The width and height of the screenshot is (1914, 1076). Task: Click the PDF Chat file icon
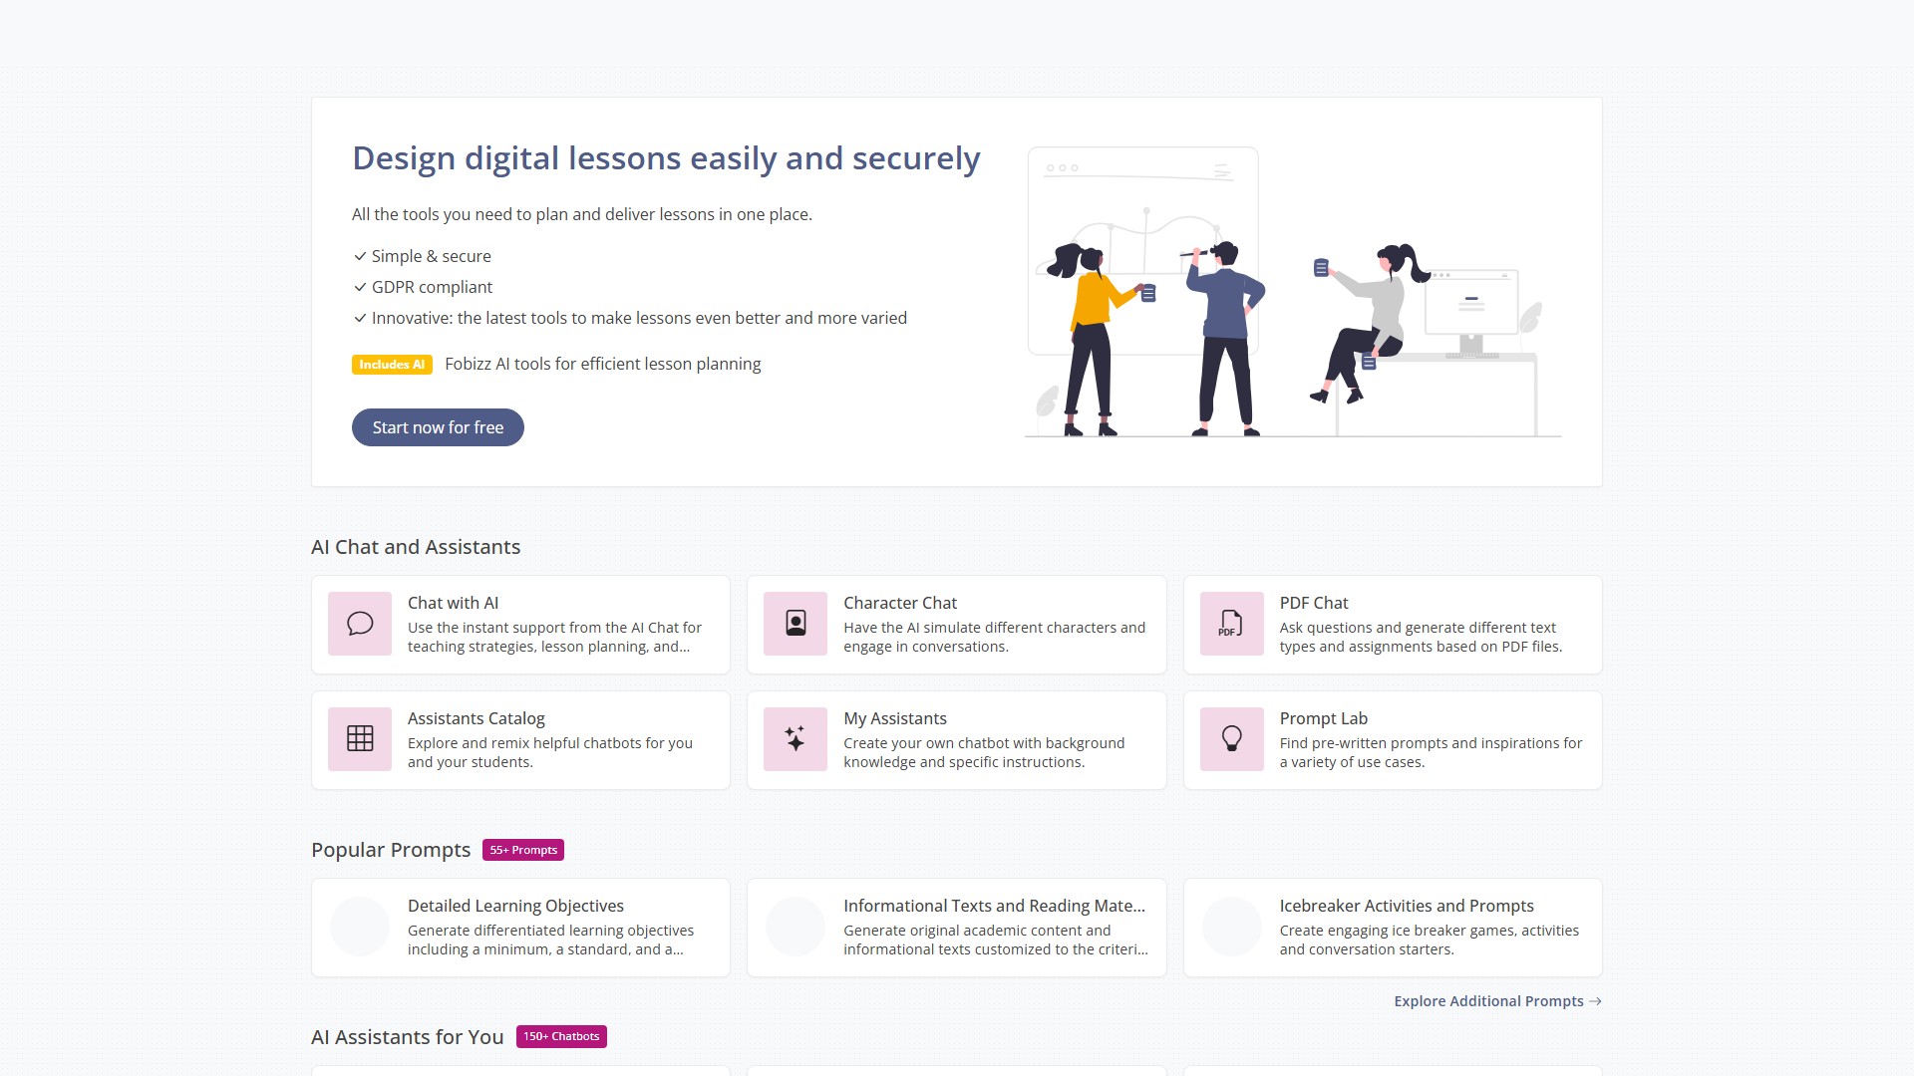pos(1231,624)
